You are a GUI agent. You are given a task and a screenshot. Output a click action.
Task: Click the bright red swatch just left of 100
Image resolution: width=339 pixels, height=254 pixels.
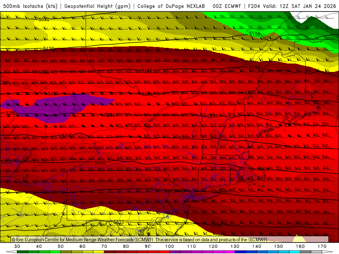point(164,252)
